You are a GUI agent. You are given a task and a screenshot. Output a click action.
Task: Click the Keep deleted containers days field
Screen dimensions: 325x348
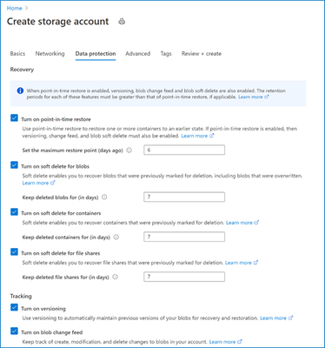(184, 237)
